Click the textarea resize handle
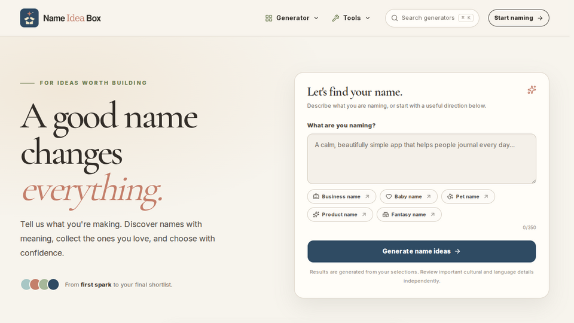Screen dimensions: 574x323 coord(534,181)
